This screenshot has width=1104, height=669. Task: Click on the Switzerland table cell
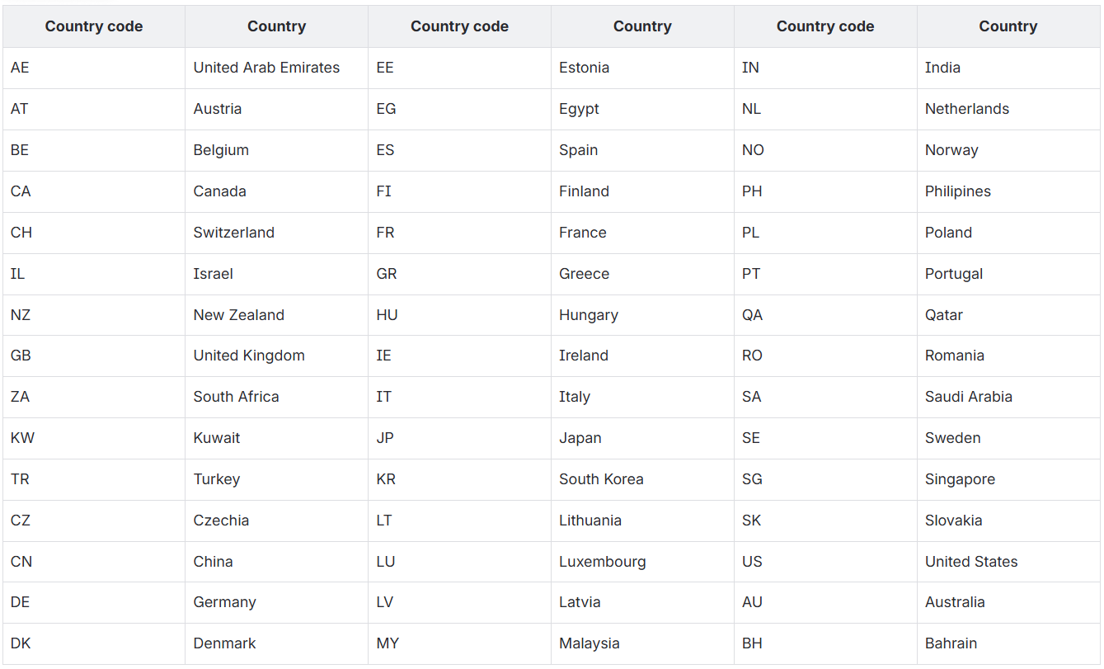[233, 233]
